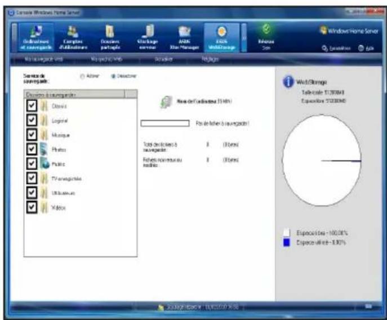Screen dimensions: 387x320
Task: Click the Dossiers à sauvegarder column header
Action: 74,94
